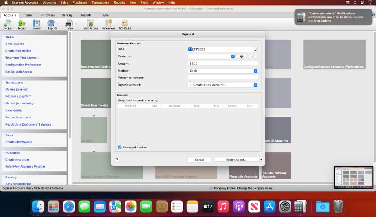Viewport: 376px width, 217px height.
Task: Click the Invoice toolbar icon
Action: 7,24
